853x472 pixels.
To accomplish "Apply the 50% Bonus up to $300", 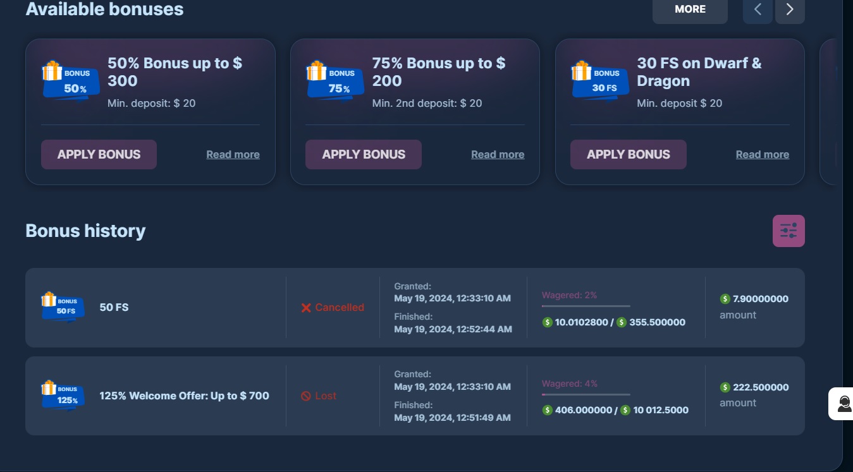I will tap(99, 154).
